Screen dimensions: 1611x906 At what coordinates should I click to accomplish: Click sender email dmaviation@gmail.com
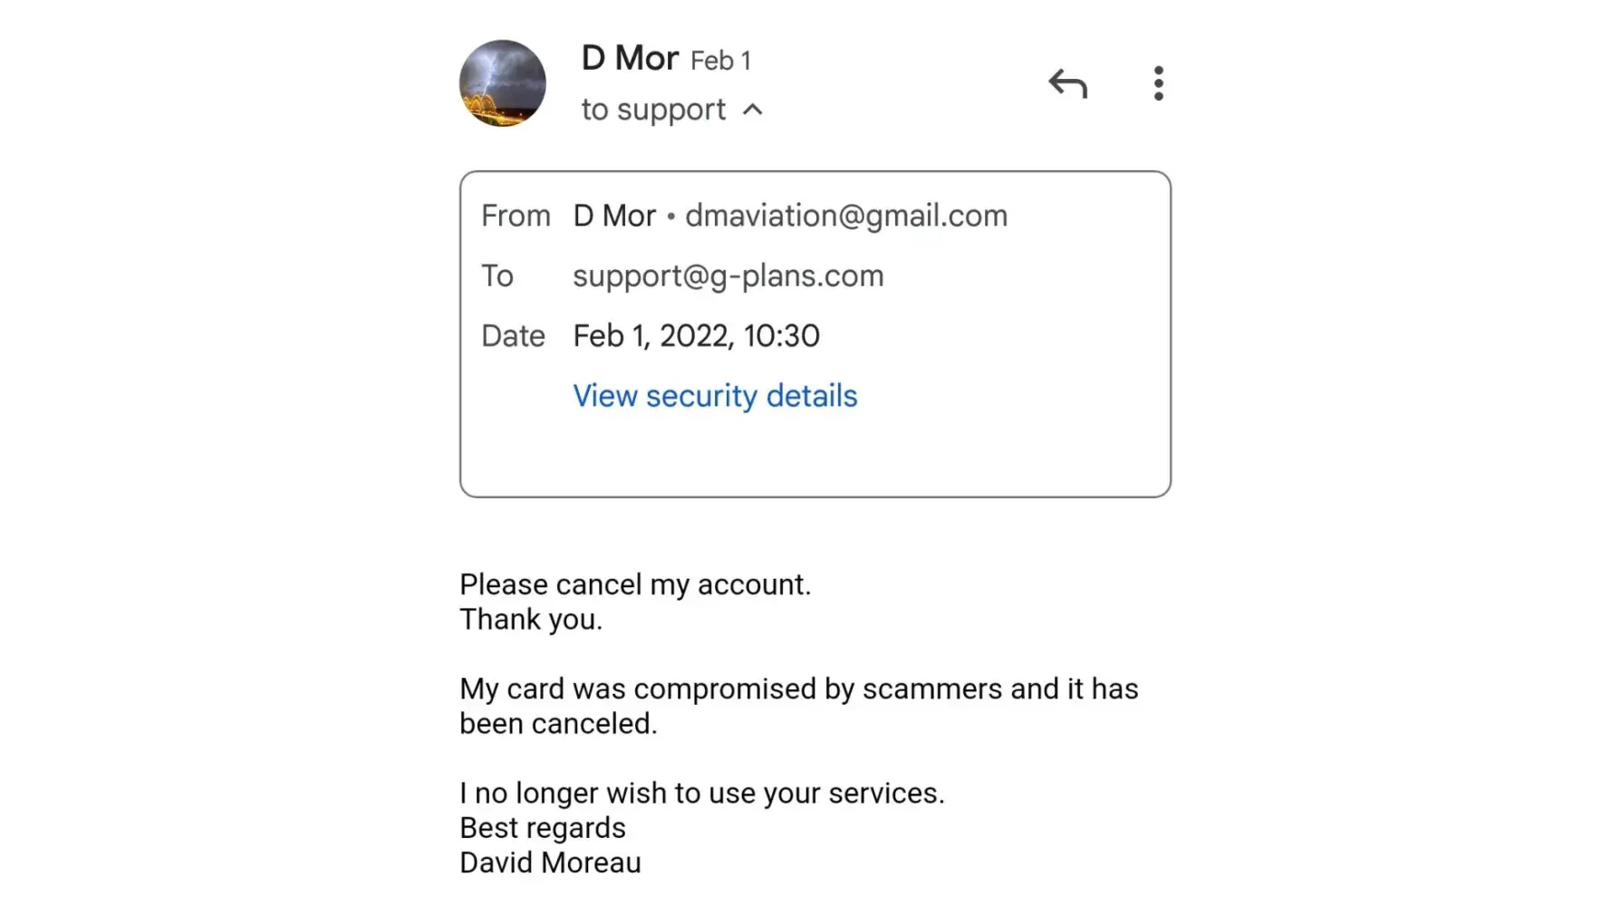click(x=846, y=216)
